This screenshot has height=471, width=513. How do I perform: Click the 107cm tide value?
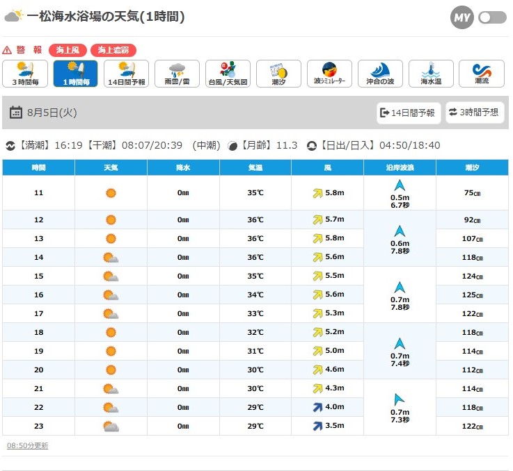point(472,238)
